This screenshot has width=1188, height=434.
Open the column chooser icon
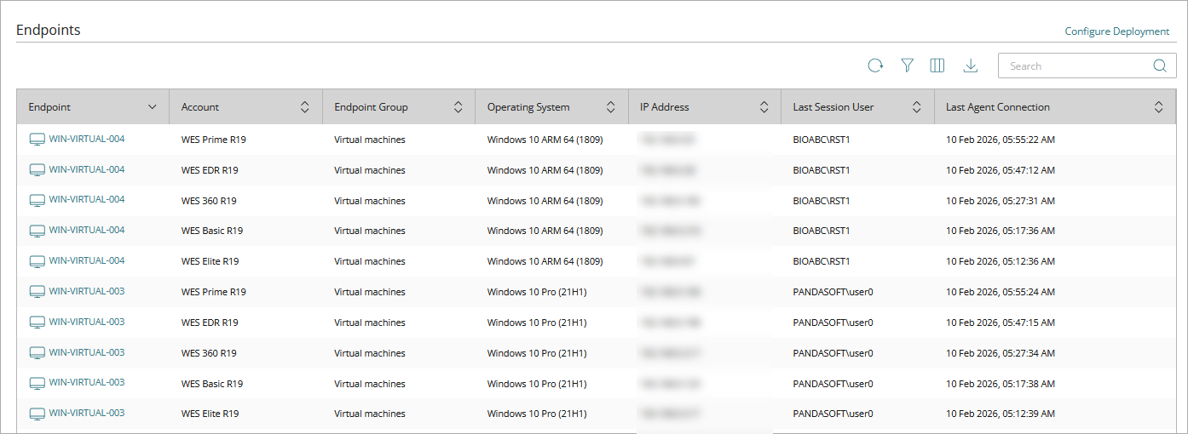[x=937, y=66]
